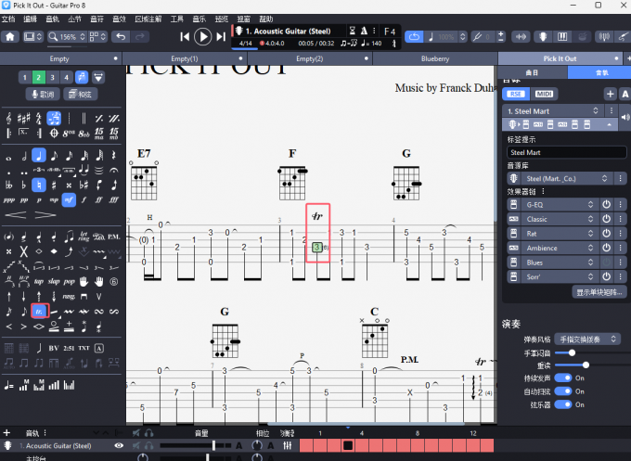
Task: Select the trill (tr) effect icon
Action: [39, 312]
